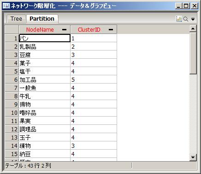Collapse the ClusterID column minus button
Viewport: 201px width, 174px height.
pyautogui.click(x=111, y=29)
